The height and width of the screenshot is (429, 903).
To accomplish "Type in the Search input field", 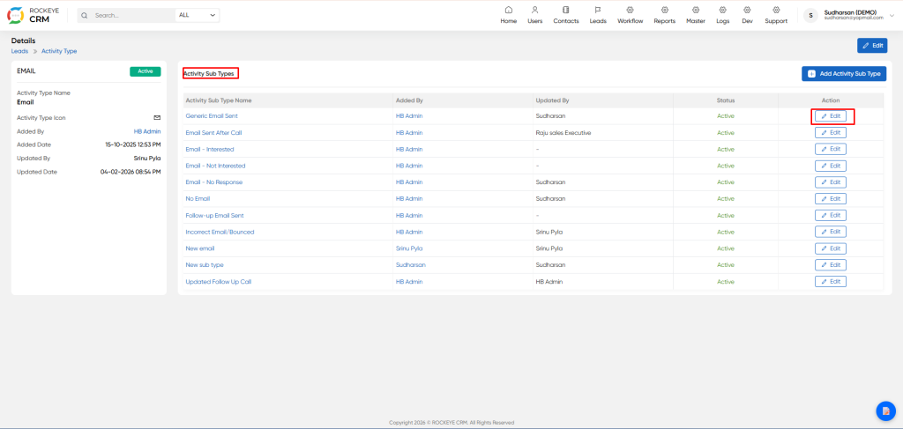I will pos(132,16).
